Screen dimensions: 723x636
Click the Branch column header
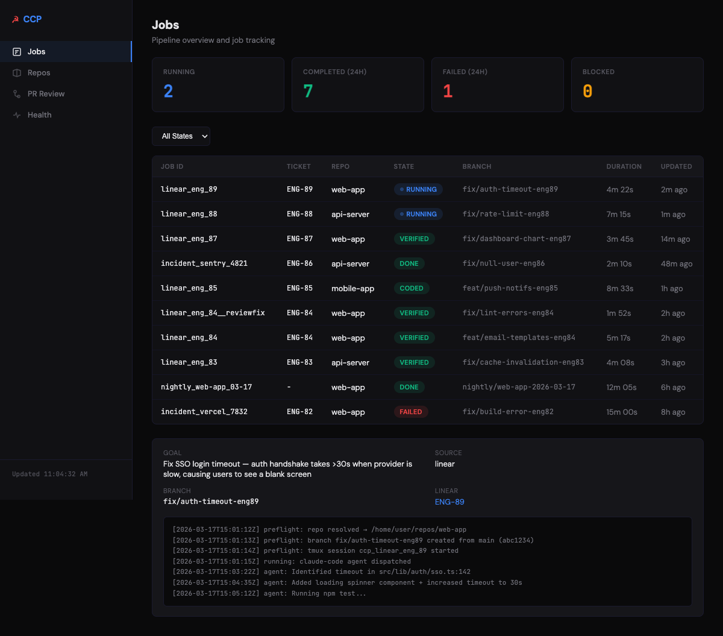pyautogui.click(x=477, y=166)
